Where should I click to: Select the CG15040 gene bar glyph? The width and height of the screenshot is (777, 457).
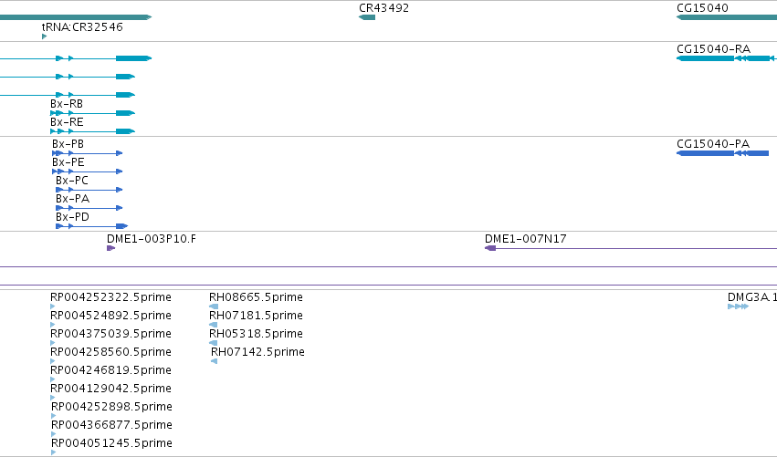727,17
